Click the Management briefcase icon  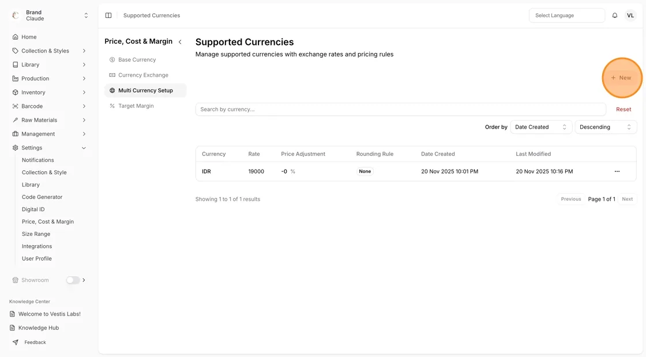(x=15, y=134)
